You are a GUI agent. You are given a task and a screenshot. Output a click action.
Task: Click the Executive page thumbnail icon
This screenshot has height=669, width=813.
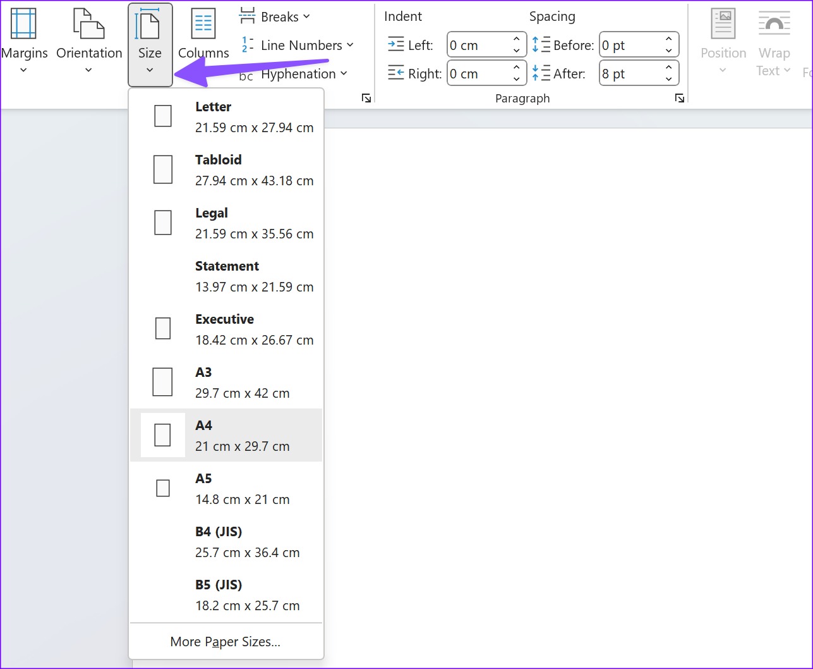[x=163, y=329]
